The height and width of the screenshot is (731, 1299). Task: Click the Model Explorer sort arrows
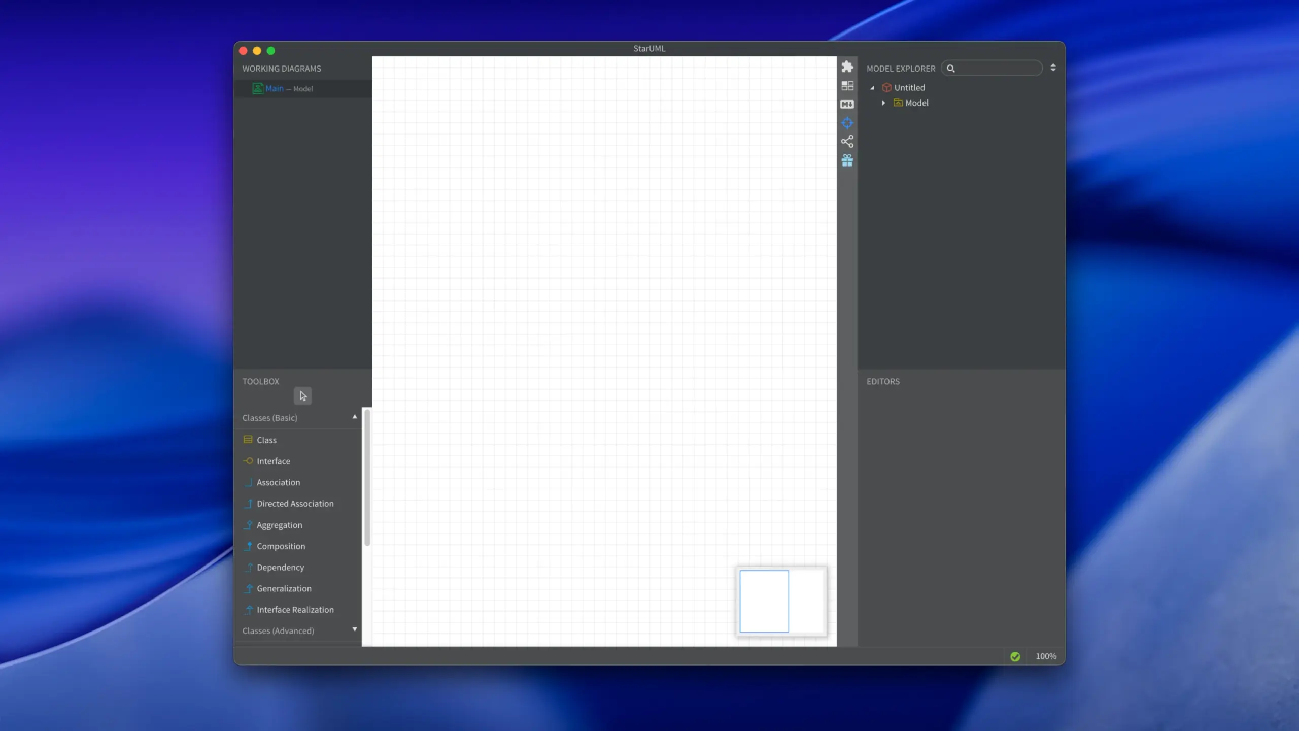point(1053,68)
